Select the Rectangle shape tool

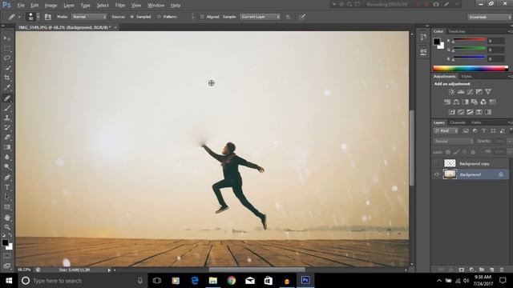(x=7, y=207)
